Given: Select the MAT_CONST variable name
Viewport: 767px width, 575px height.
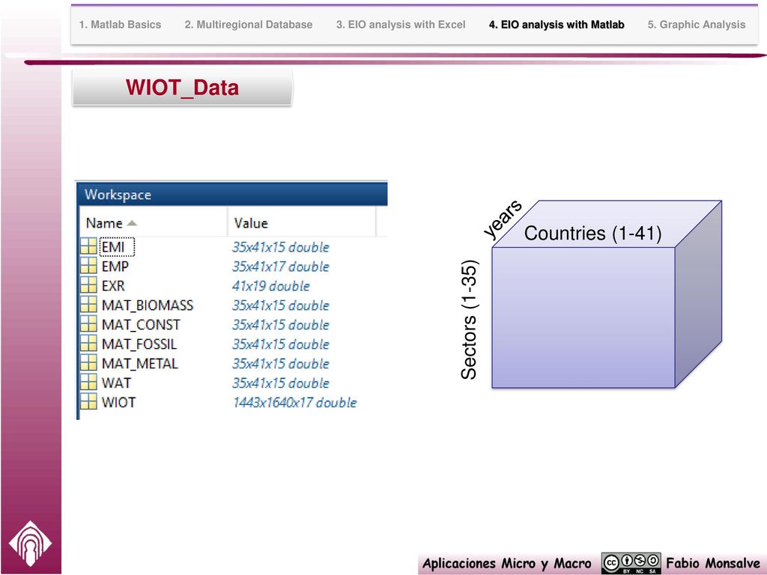Looking at the screenshot, I should click(x=141, y=325).
